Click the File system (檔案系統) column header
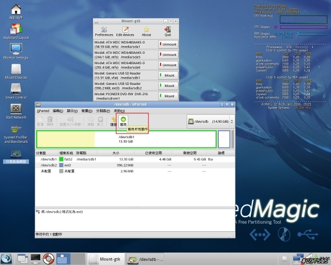The width and height of the screenshot is (331, 265). [x=67, y=153]
